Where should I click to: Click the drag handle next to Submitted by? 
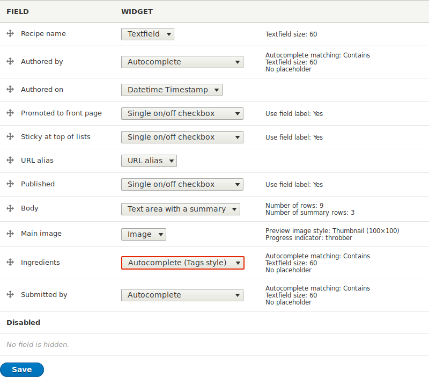(x=10, y=294)
